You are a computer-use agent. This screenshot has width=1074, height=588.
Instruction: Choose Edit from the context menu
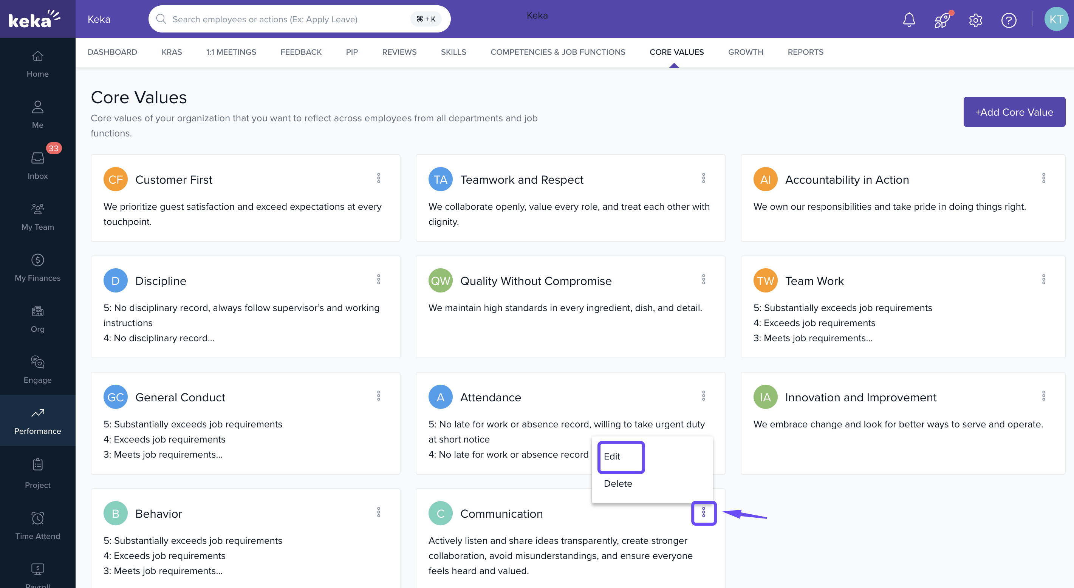pyautogui.click(x=621, y=456)
